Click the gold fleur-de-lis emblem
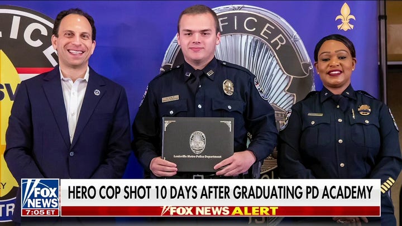The width and height of the screenshot is (402, 226). (x=345, y=17)
